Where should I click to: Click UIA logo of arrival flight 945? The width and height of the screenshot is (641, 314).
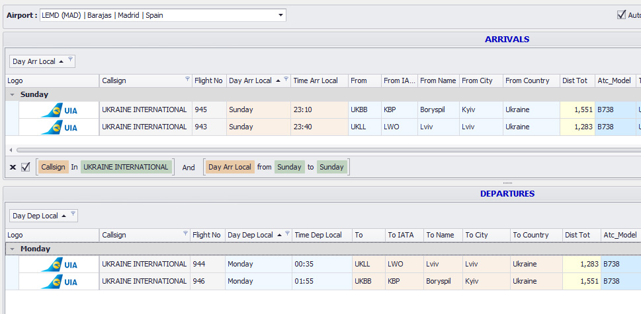[59, 110]
